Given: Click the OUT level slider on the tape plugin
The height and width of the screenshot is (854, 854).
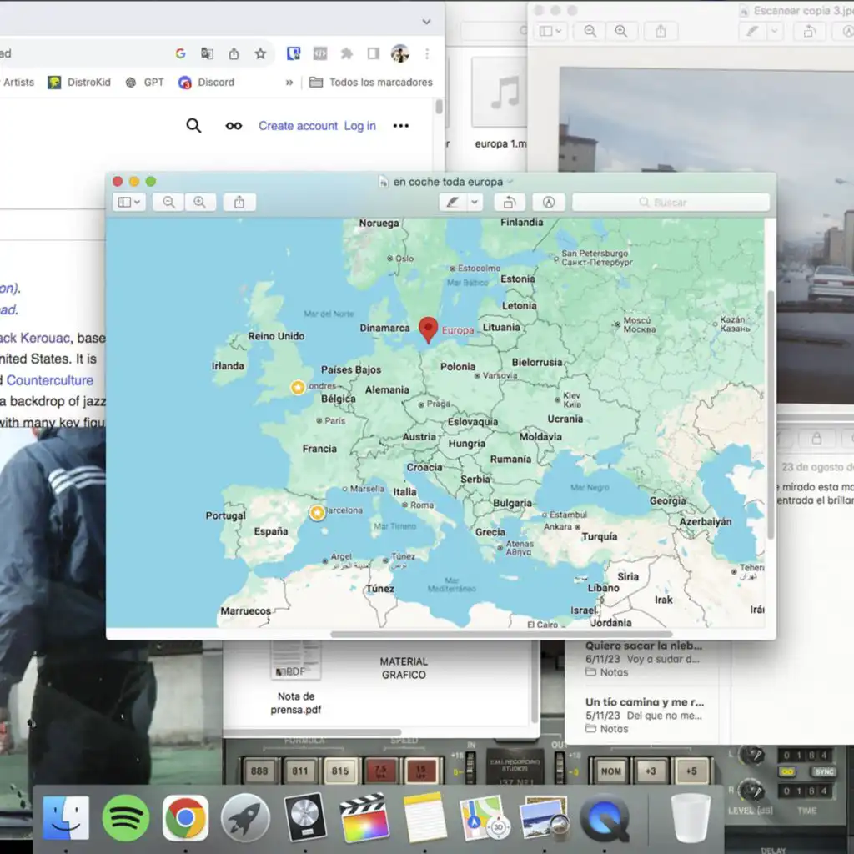Looking at the screenshot, I should click(x=560, y=768).
